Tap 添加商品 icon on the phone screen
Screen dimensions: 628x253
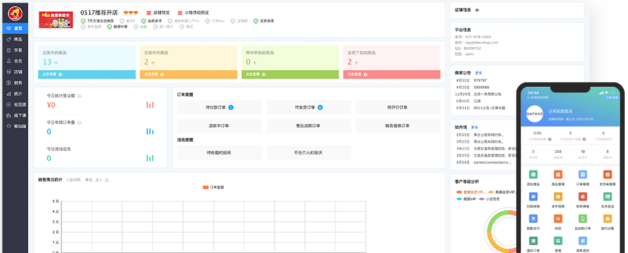click(x=533, y=175)
